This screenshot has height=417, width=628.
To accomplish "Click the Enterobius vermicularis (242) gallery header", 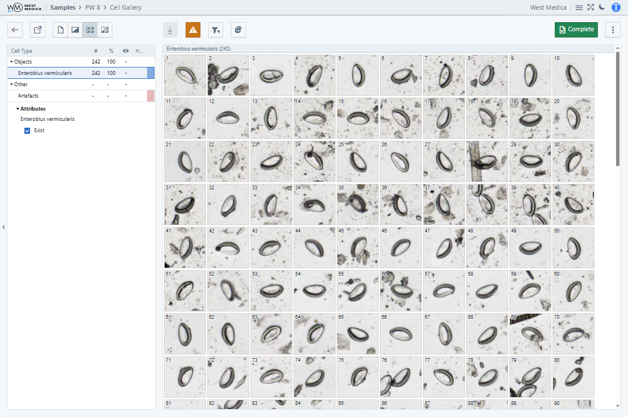I will click(x=198, y=48).
